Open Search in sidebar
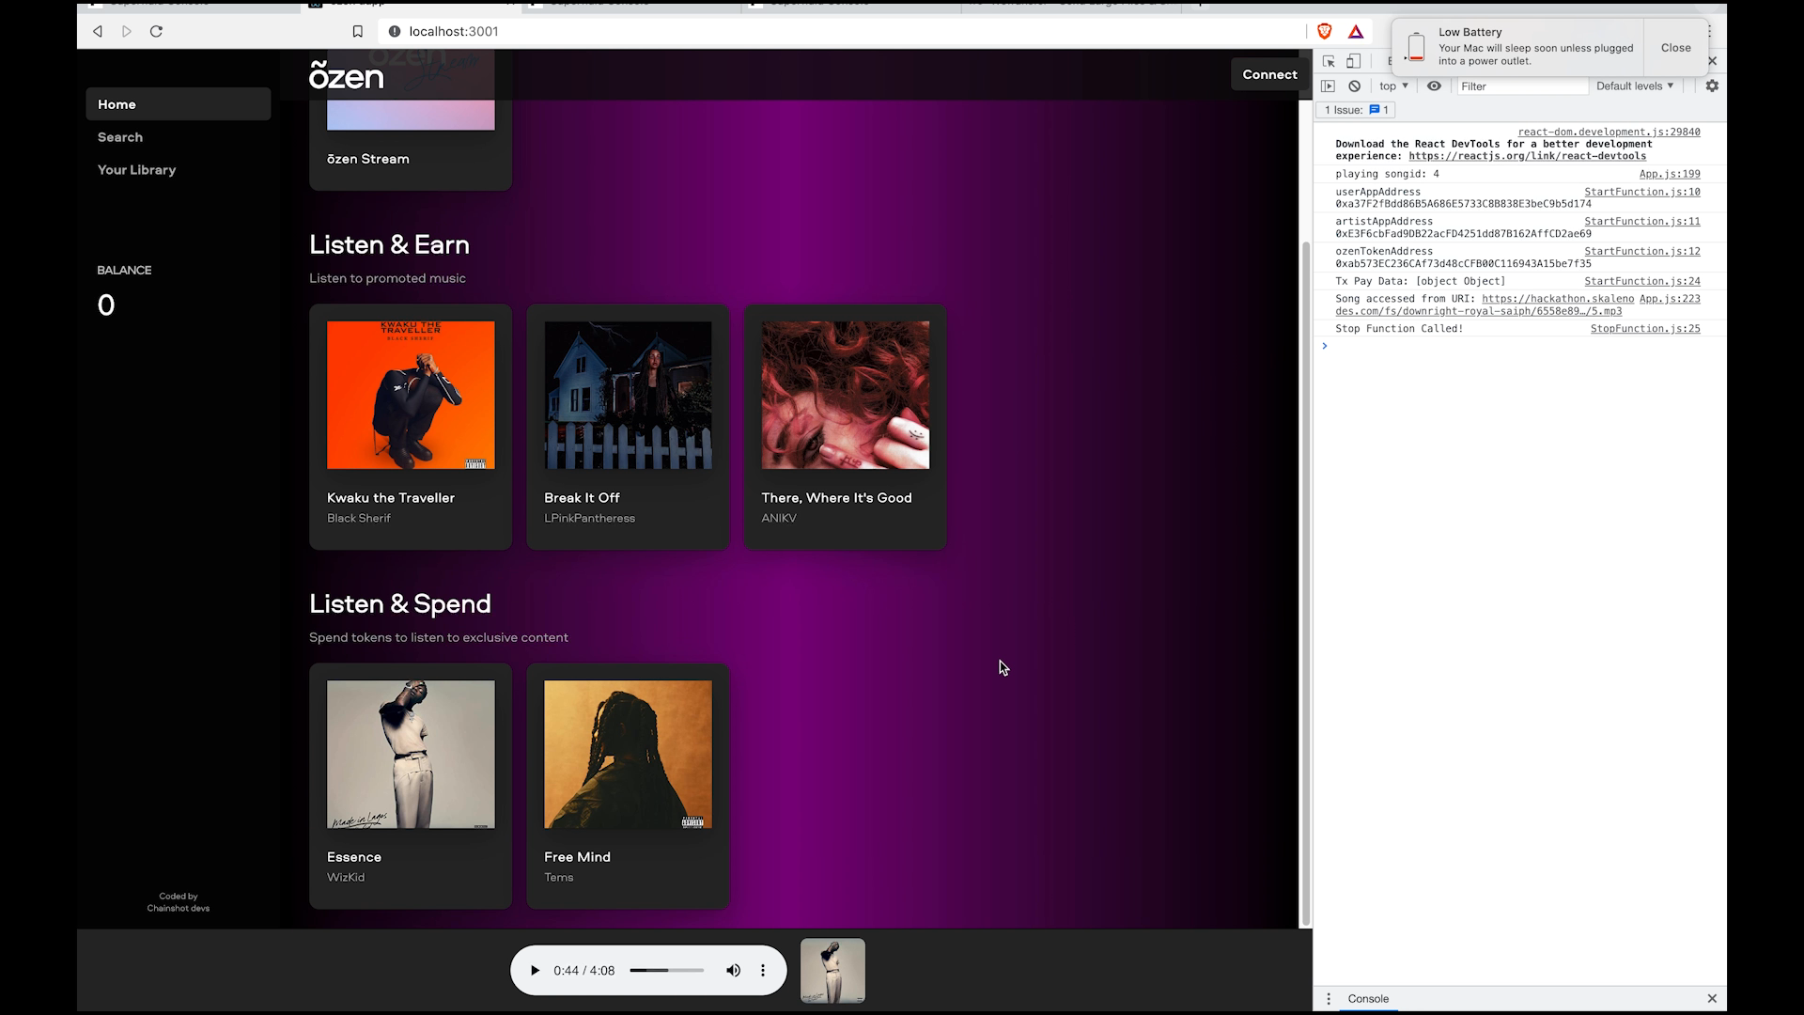The height and width of the screenshot is (1015, 1804). point(120,137)
